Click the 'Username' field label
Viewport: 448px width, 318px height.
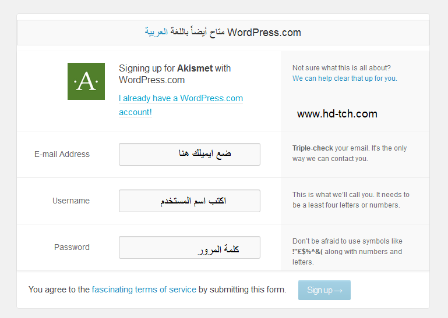click(x=71, y=201)
